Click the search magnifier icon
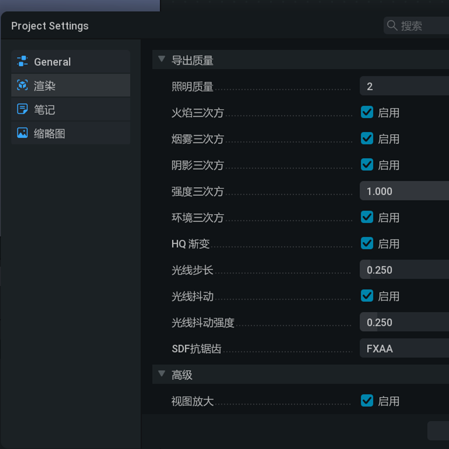Viewport: 449px width, 449px height. coord(392,26)
